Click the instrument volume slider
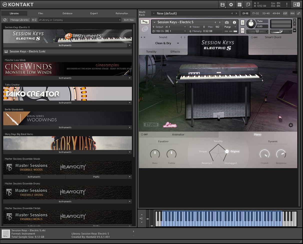Screen dimensions: 303x244 [x=281, y=32]
